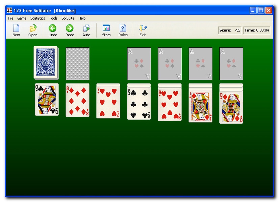Select the first ace foundation slot
279x202 pixels.
coord(139,63)
